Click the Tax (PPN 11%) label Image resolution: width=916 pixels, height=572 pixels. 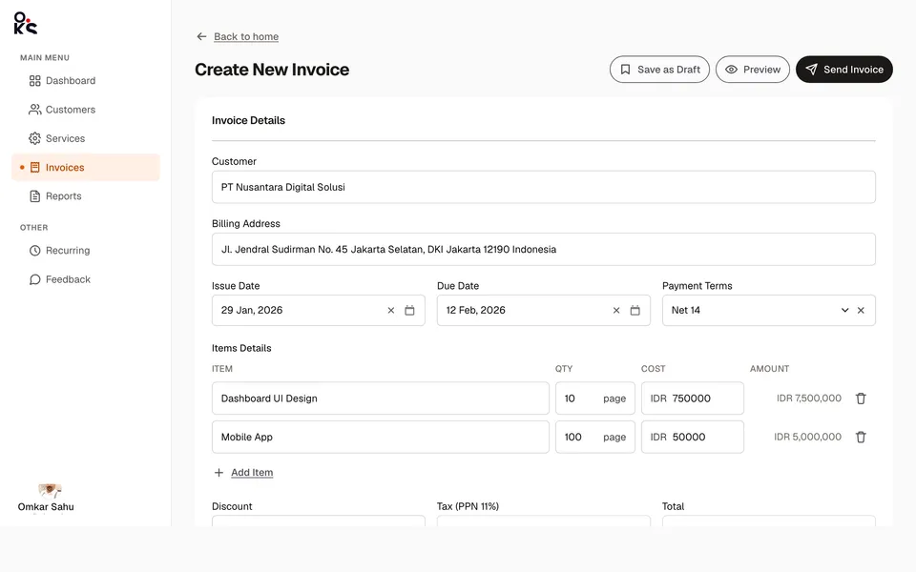pyautogui.click(x=468, y=506)
